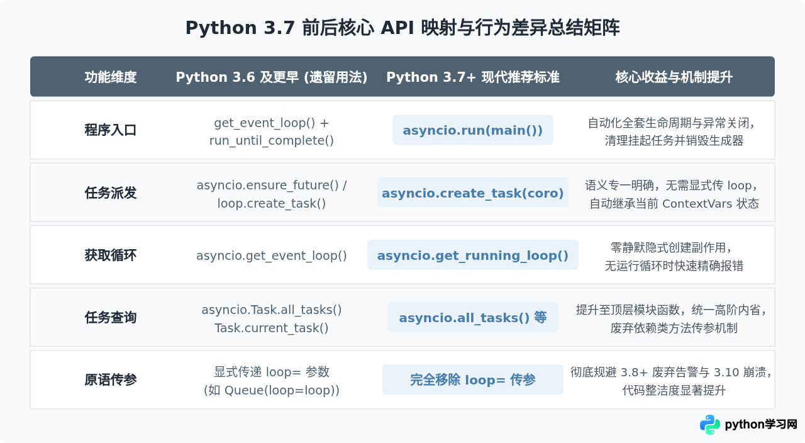Select the 'Python 3.6 及更早 (遗留用法)' header
Screen dimensions: 805x443
coord(272,77)
